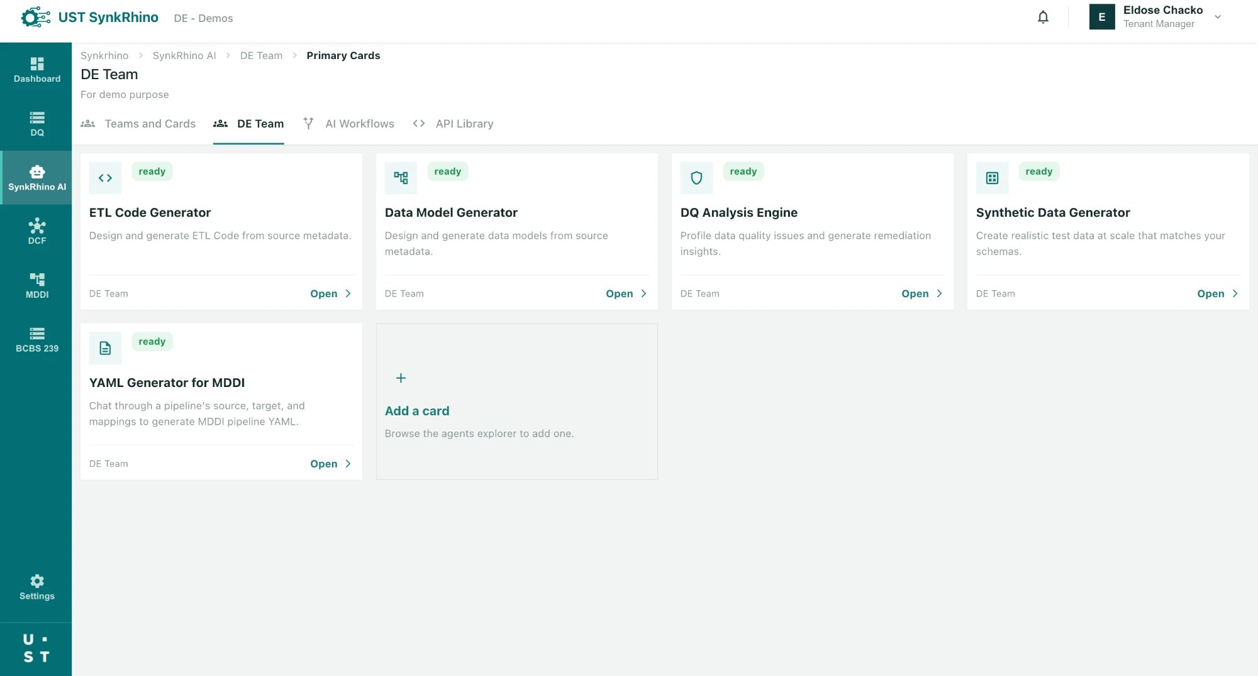Click the UST SynkRhino logo
1258x676 pixels.
click(x=90, y=18)
